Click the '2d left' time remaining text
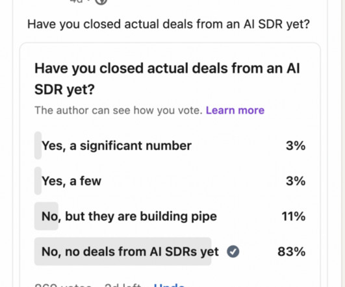The image size is (345, 287). point(123,285)
